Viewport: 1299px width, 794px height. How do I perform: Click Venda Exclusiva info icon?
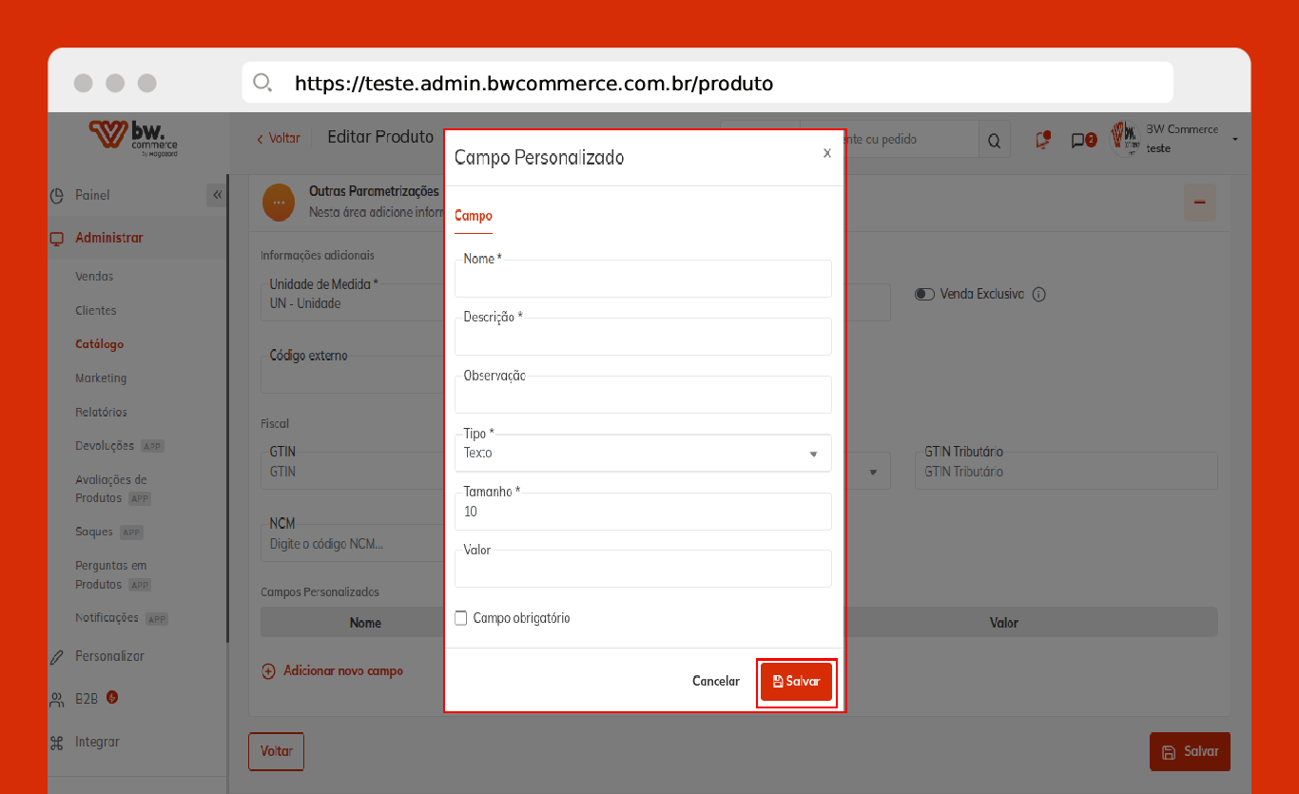pos(1038,295)
